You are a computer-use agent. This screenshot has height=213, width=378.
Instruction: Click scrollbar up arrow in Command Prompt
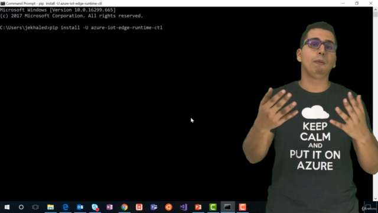click(376, 9)
